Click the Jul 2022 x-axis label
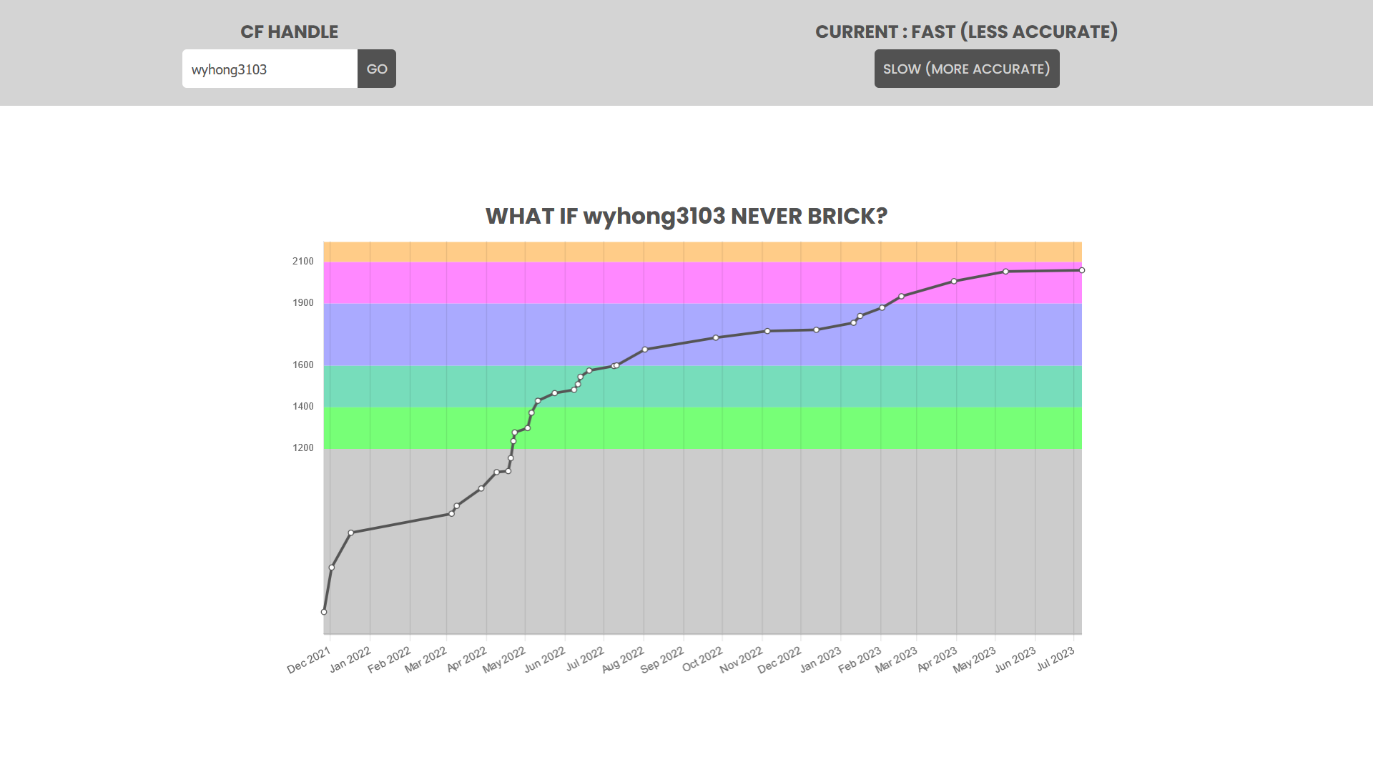 (585, 659)
